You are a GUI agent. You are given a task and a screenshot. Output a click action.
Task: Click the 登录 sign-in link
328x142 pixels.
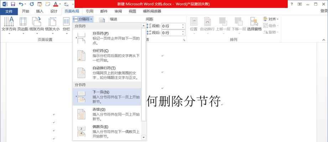[x=324, y=11]
